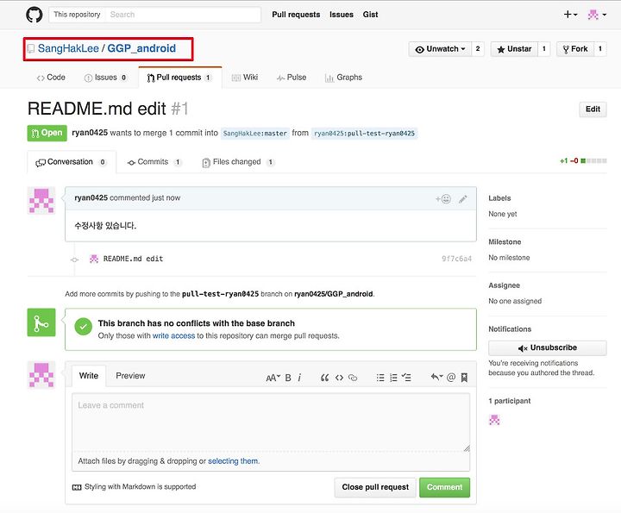Insert code with the code icon
The height and width of the screenshot is (513, 621).
point(339,378)
